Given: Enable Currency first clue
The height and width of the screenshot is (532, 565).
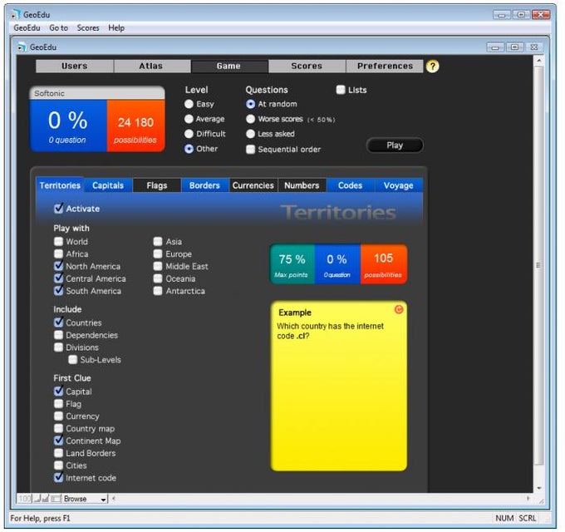Looking at the screenshot, I should [x=58, y=416].
